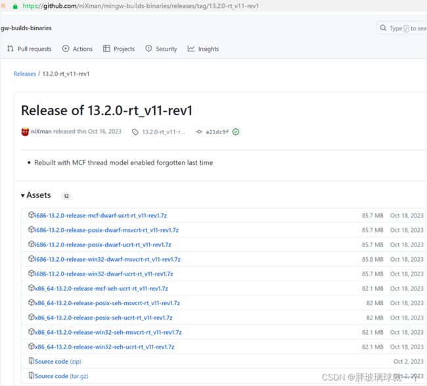This screenshot has width=427, height=386.
Task: Download Source code (tar.gz)
Action: click(x=62, y=376)
